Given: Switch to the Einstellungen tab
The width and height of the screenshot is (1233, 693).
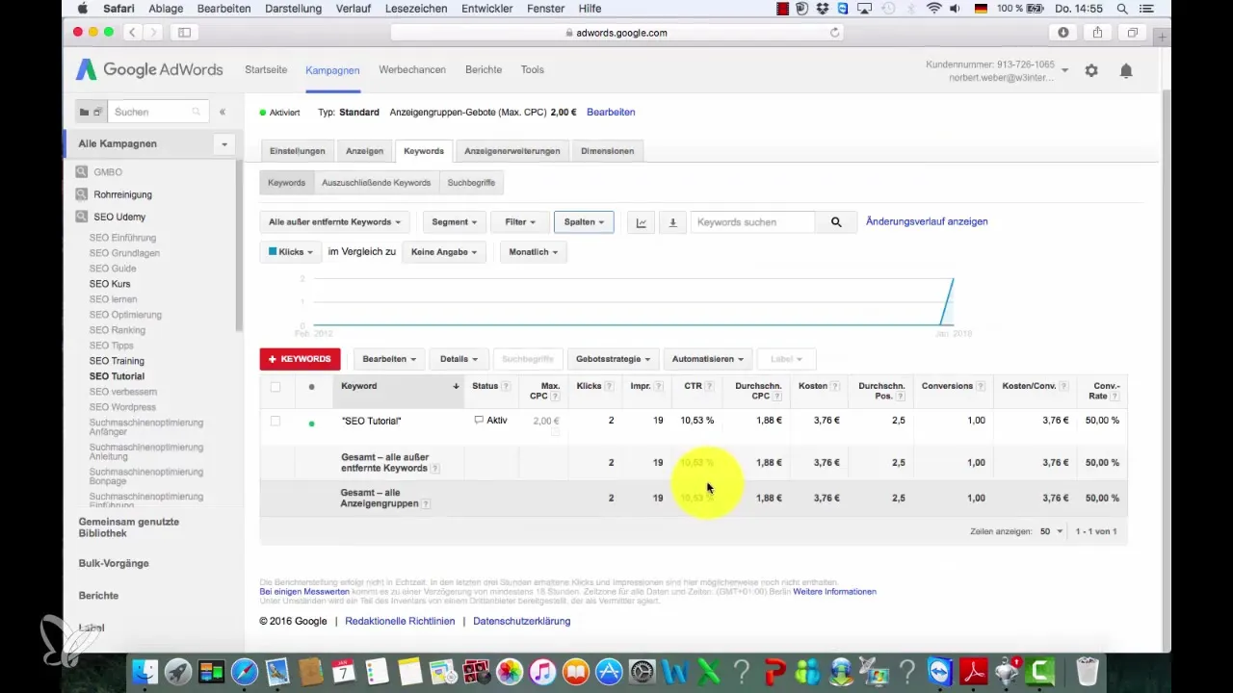Looking at the screenshot, I should (x=298, y=151).
